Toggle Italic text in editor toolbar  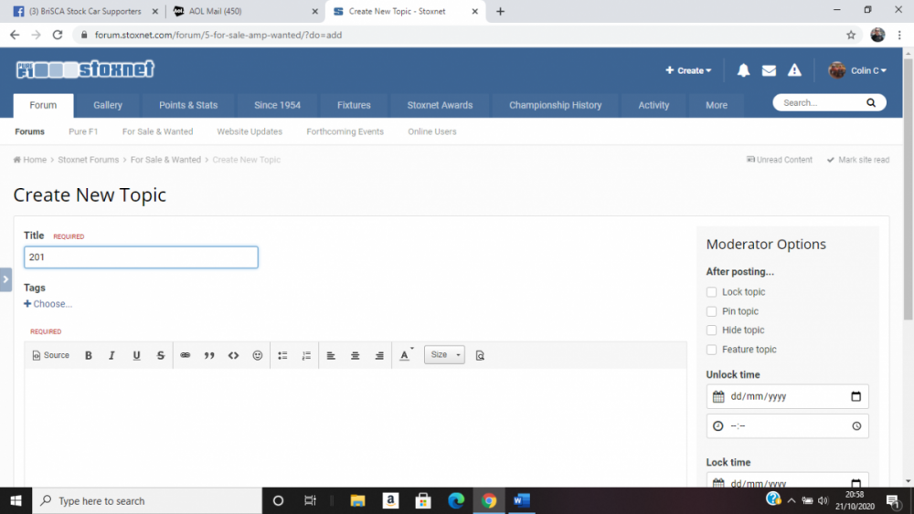112,355
